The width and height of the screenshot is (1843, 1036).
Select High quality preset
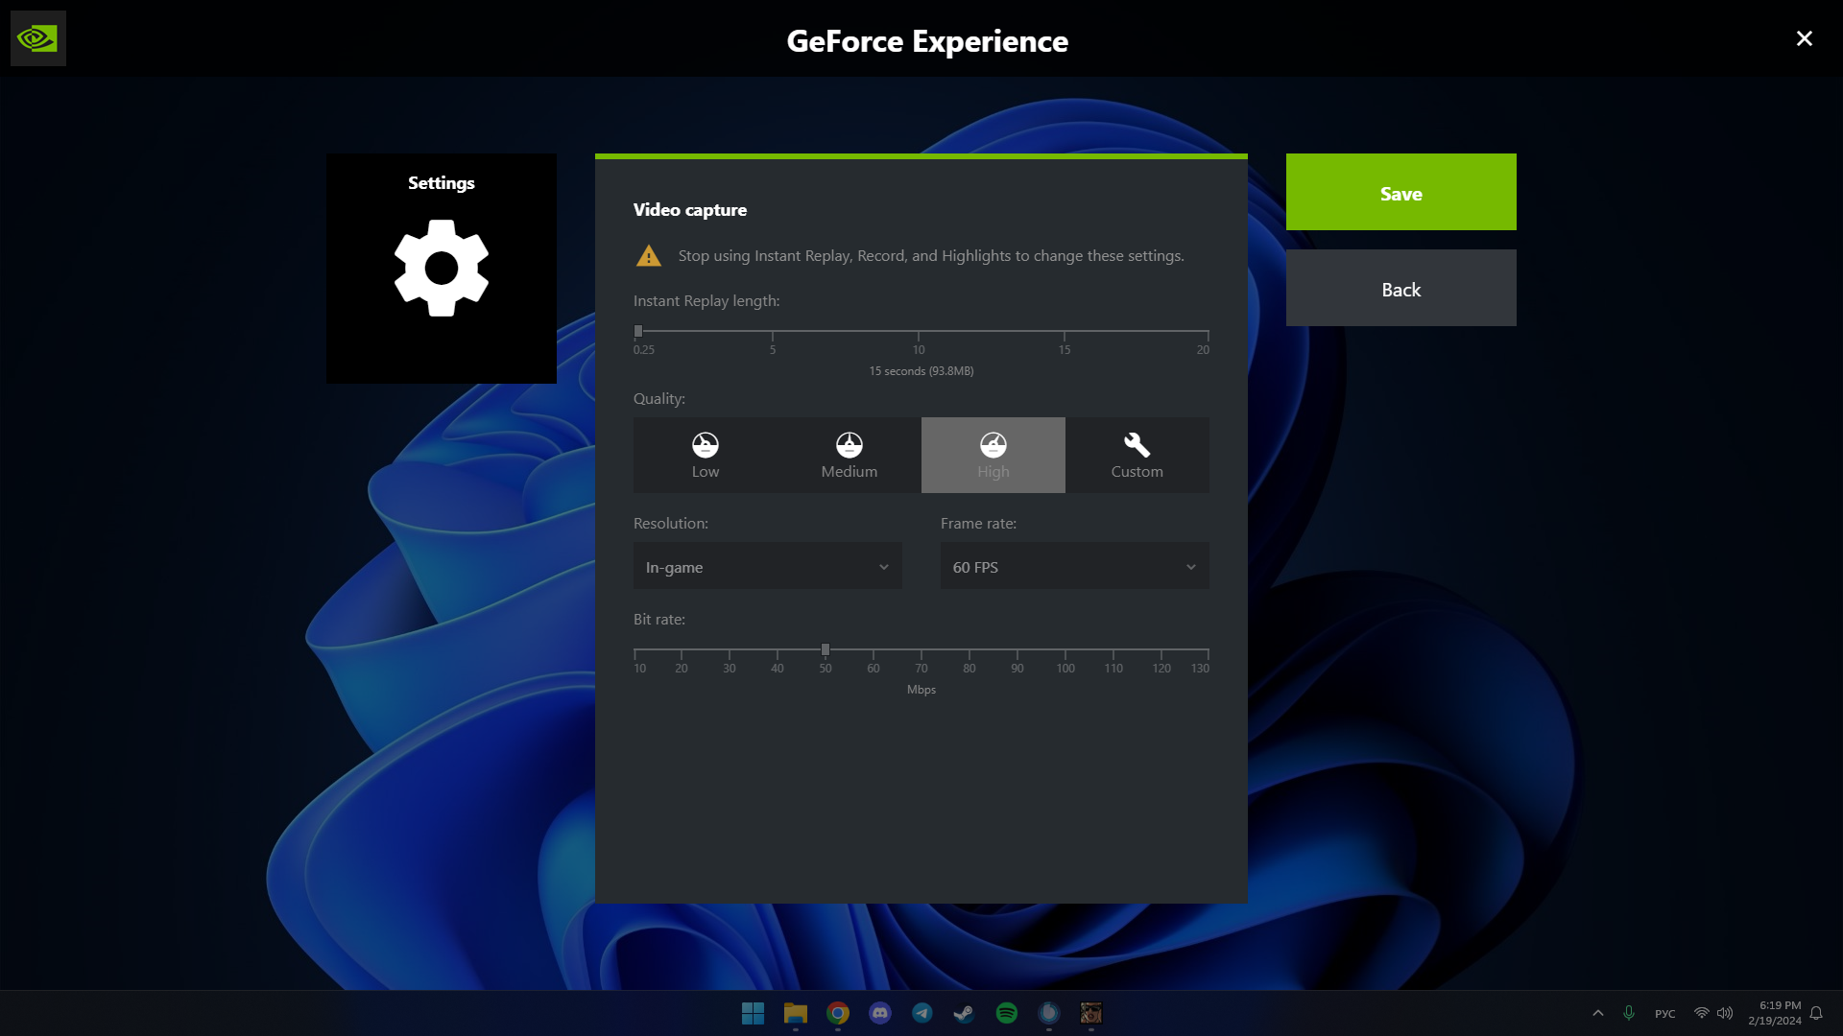(993, 455)
